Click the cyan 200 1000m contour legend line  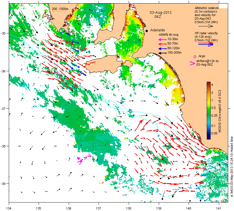click(57, 11)
